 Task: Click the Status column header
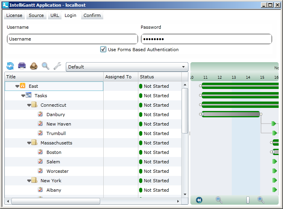tap(160, 77)
